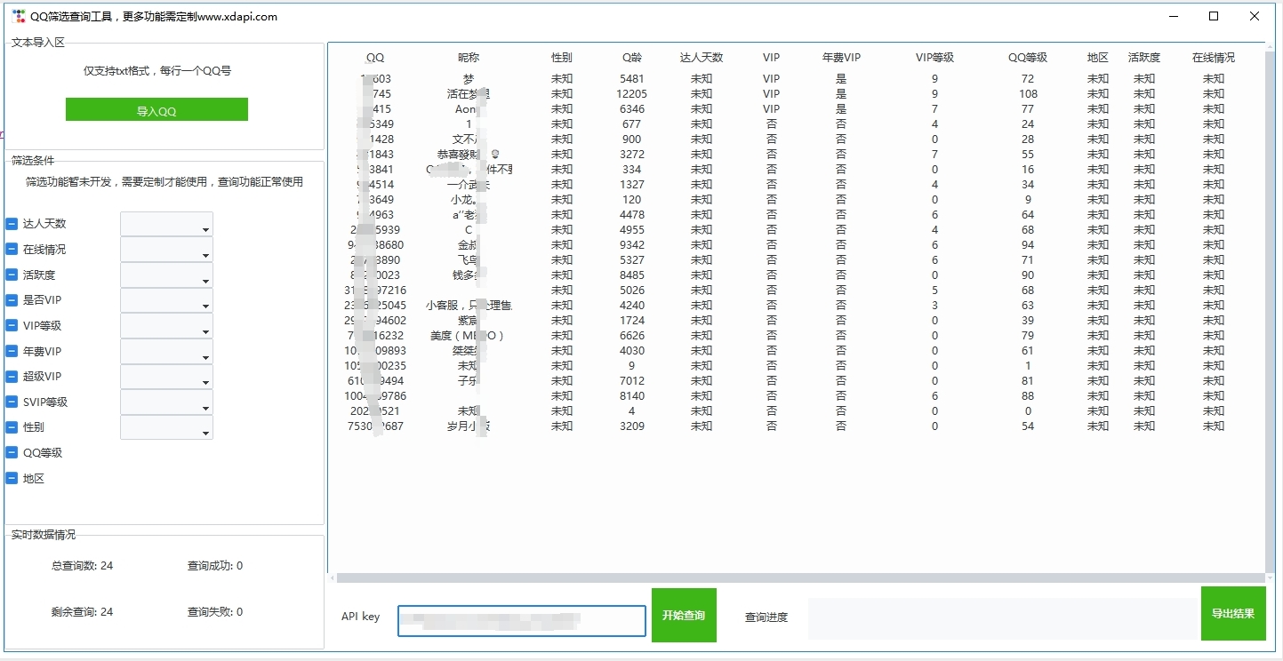The width and height of the screenshot is (1283, 661).
Task: Select the row with Q龄 12205
Action: [796, 93]
